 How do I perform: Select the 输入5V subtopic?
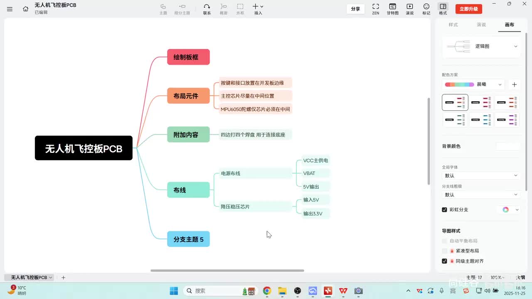pos(315,200)
